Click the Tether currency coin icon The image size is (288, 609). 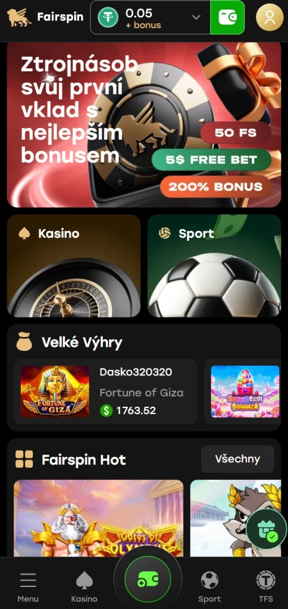coord(108,17)
